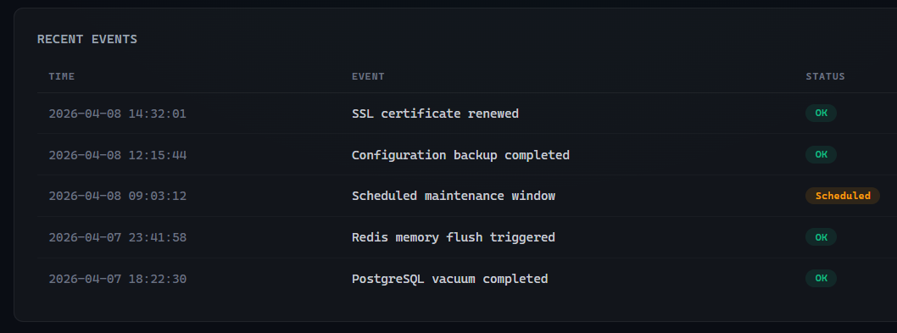Image resolution: width=897 pixels, height=333 pixels.
Task: Click OK badge for Configuration backup completed
Action: [x=821, y=154]
